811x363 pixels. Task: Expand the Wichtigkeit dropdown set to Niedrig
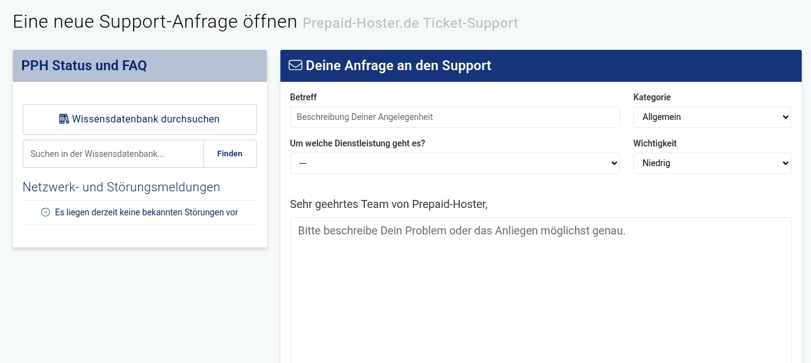(712, 163)
